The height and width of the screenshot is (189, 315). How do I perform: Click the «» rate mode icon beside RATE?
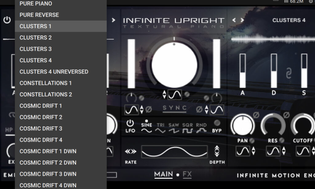[x=130, y=151]
